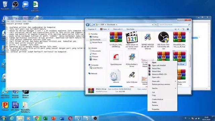Select the media-player-classic installer file
Viewport: 215px width, 121px height.
[x=132, y=41]
